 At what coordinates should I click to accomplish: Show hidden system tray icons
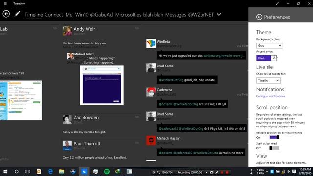tap(267, 172)
